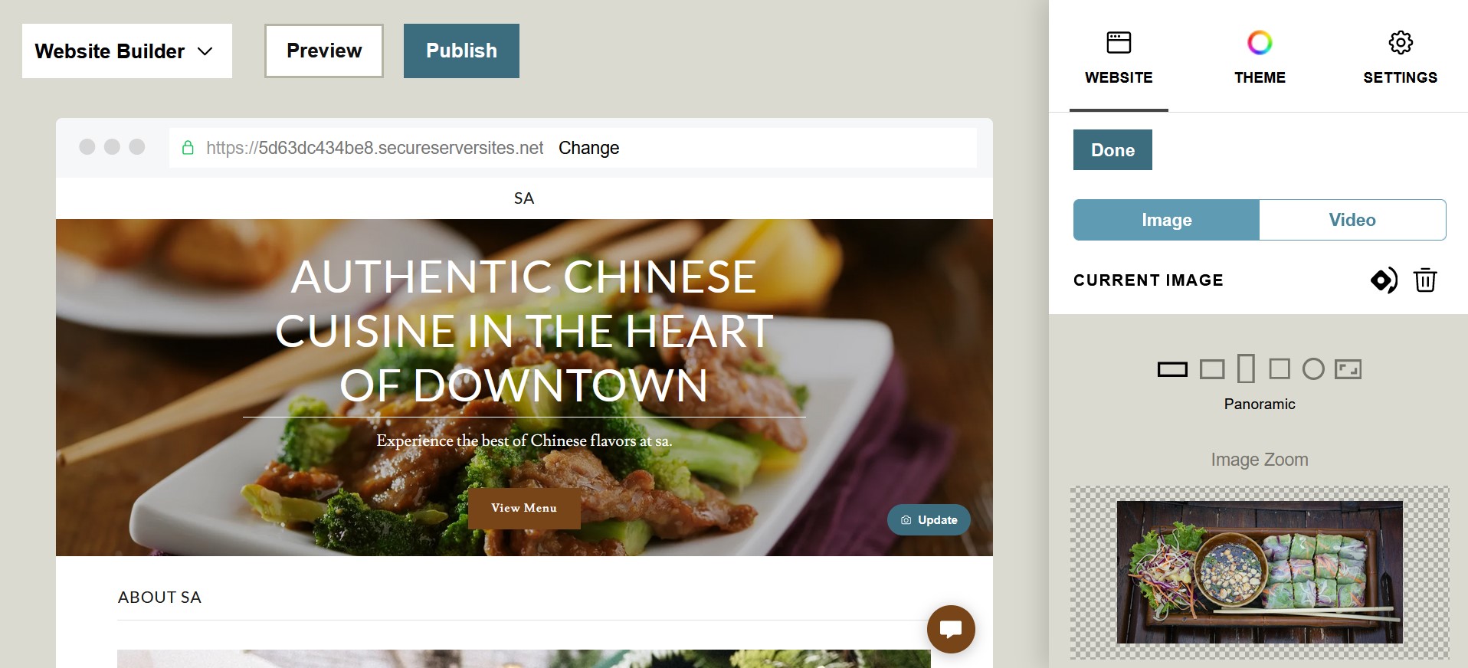The height and width of the screenshot is (668, 1468).
Task: Pick the original aspect ratio crop icon
Action: [x=1348, y=369]
